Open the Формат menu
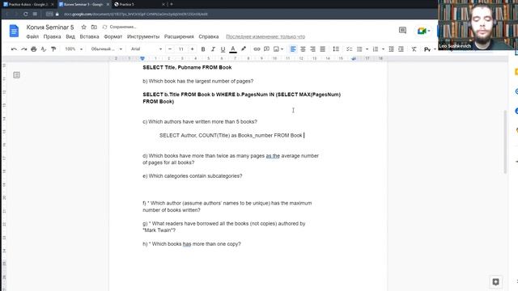 (113, 36)
